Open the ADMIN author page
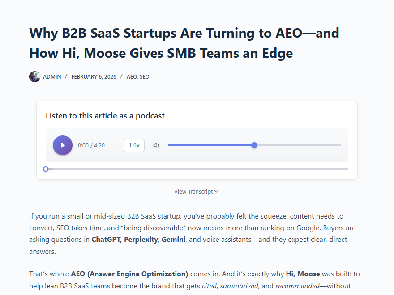The width and height of the screenshot is (394, 295). tap(52, 77)
